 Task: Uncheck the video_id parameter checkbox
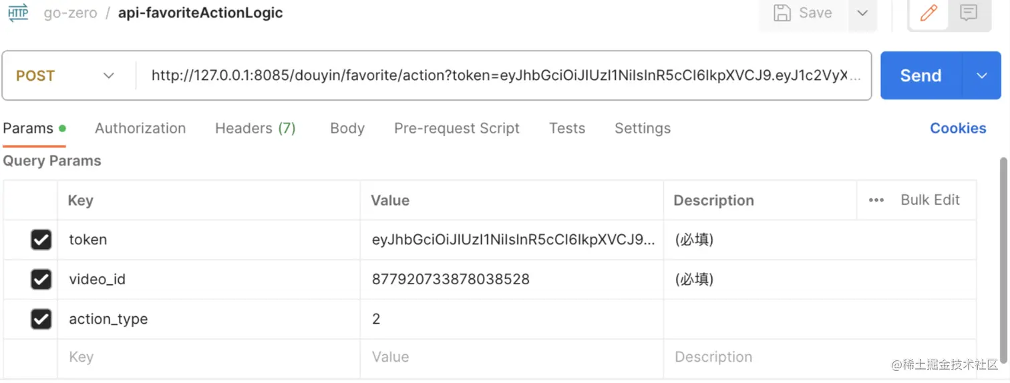41,280
